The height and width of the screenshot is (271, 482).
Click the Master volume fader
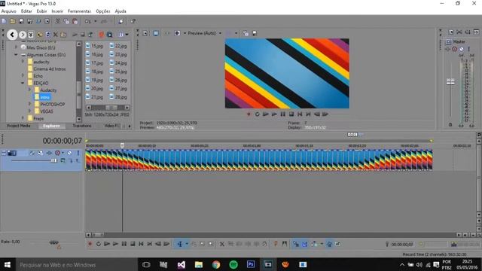pyautogui.click(x=450, y=81)
